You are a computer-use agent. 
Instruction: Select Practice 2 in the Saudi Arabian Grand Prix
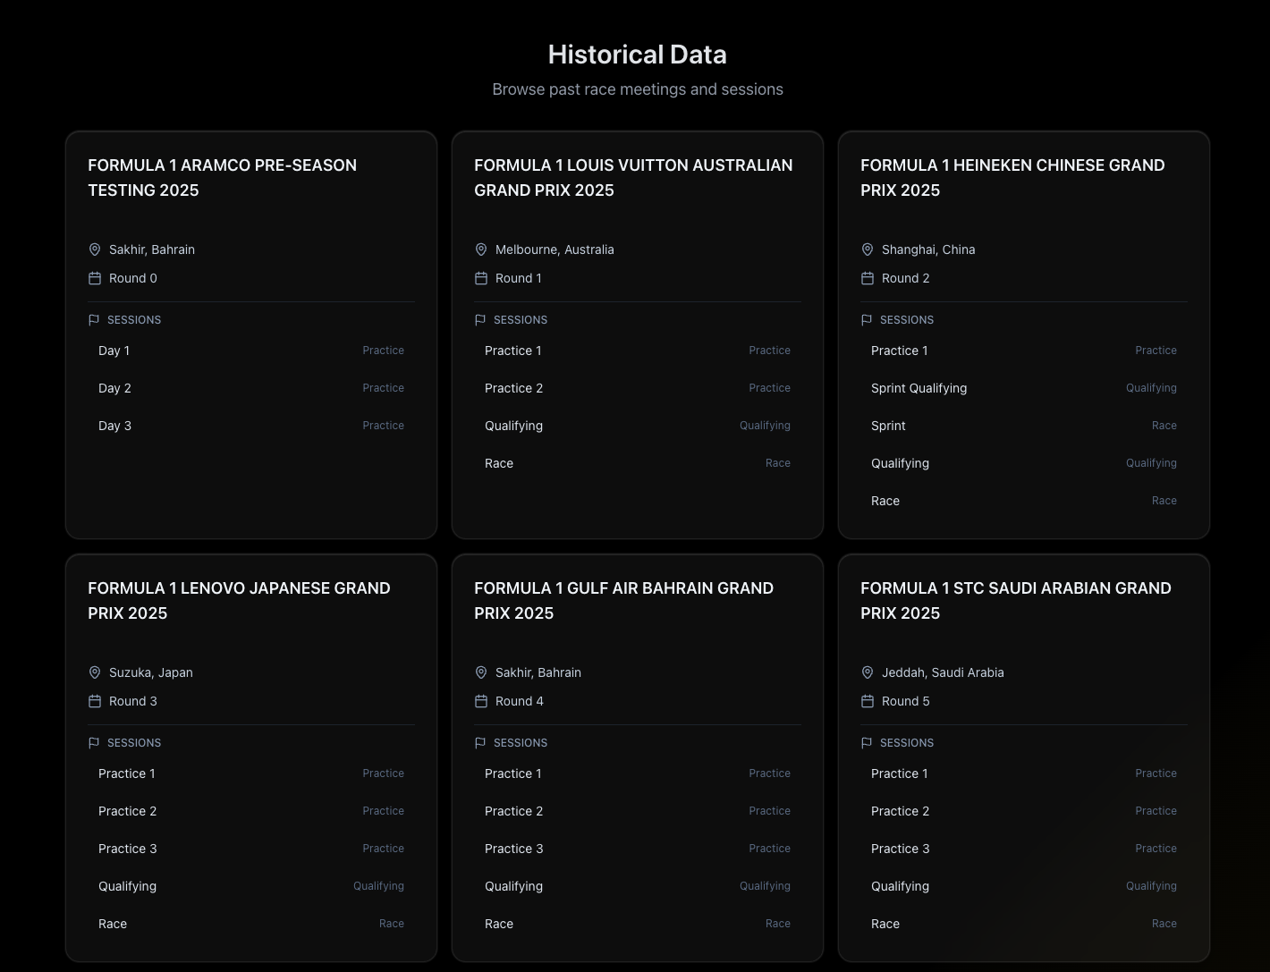(x=1024, y=811)
